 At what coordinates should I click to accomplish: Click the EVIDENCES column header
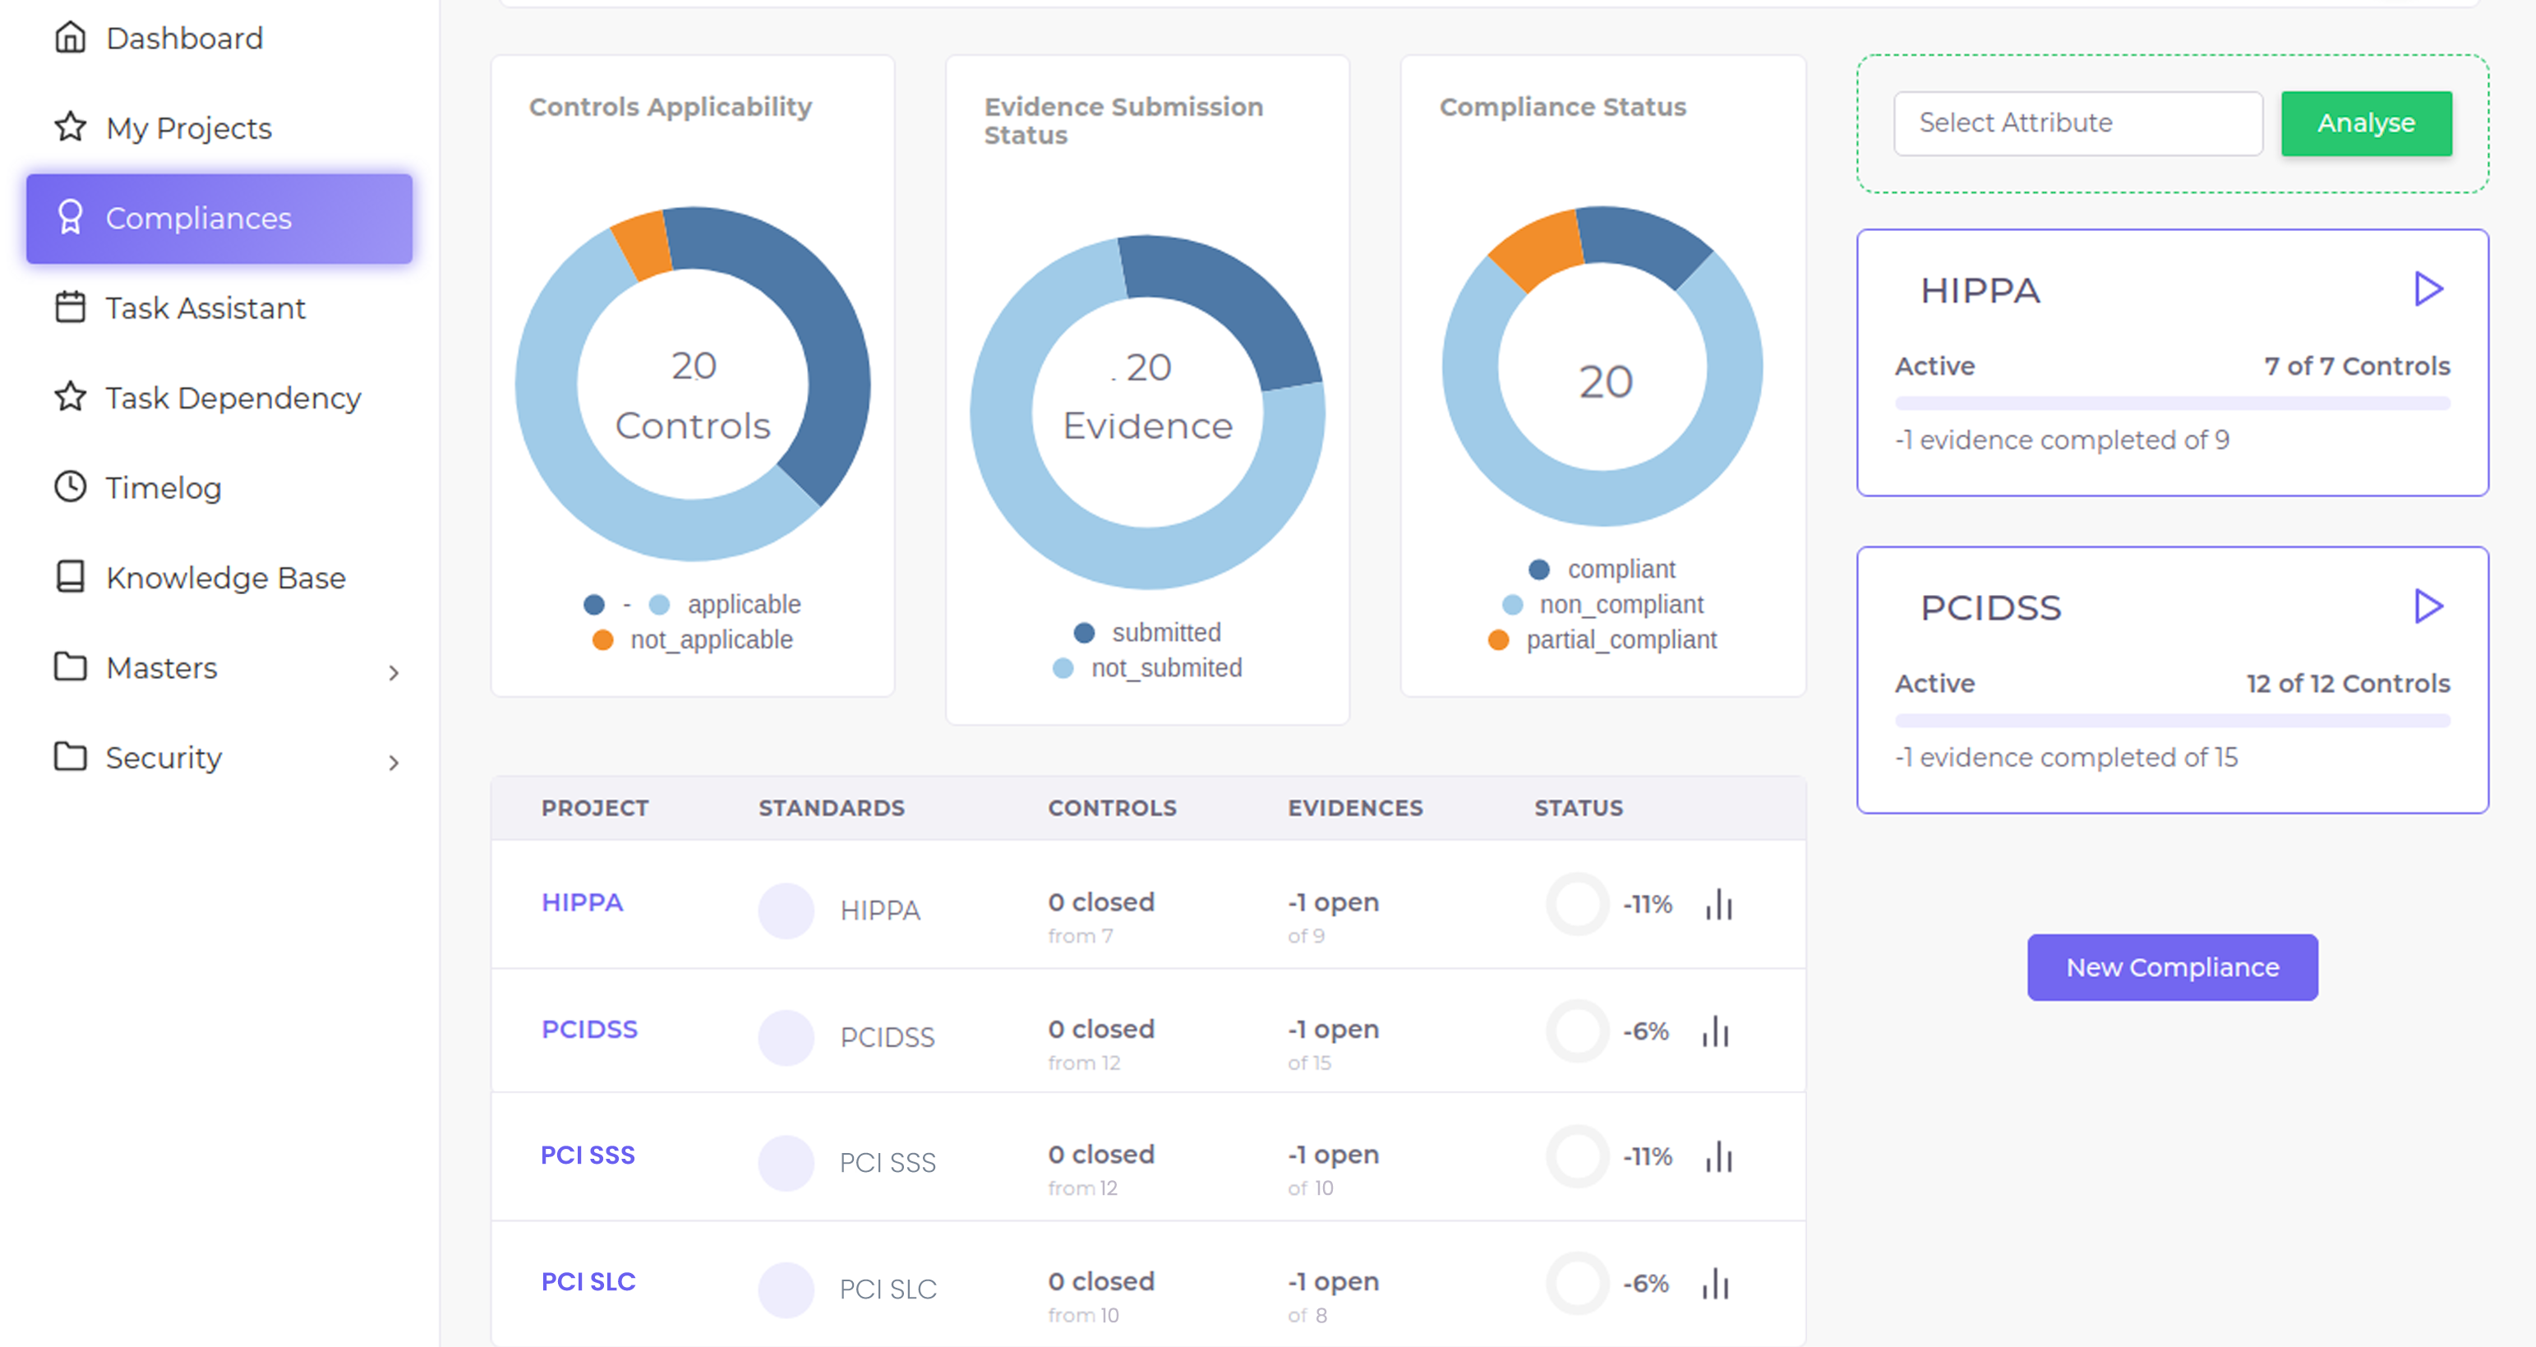tap(1354, 807)
